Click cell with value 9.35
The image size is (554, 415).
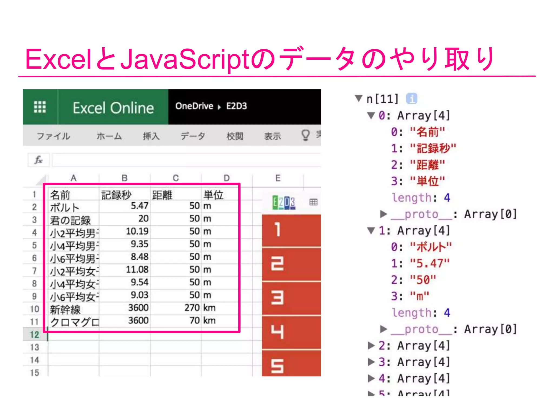[124, 244]
